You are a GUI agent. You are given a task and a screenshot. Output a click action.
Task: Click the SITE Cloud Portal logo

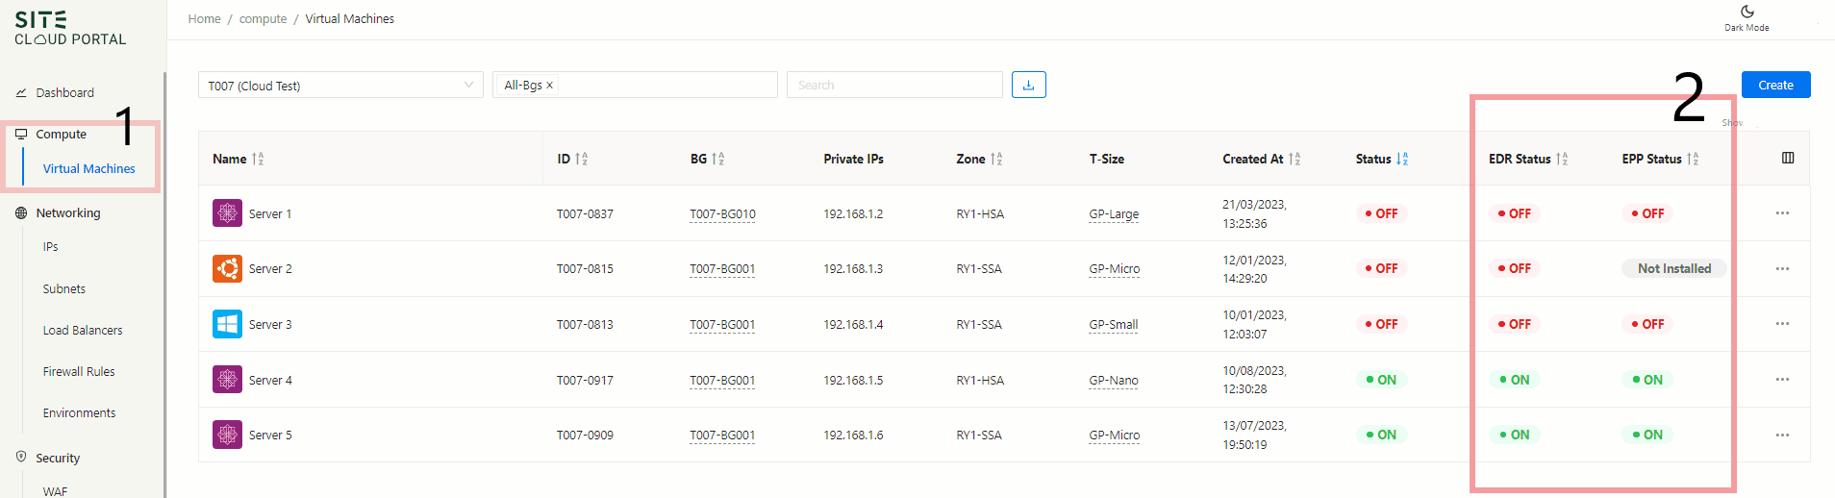tap(70, 28)
